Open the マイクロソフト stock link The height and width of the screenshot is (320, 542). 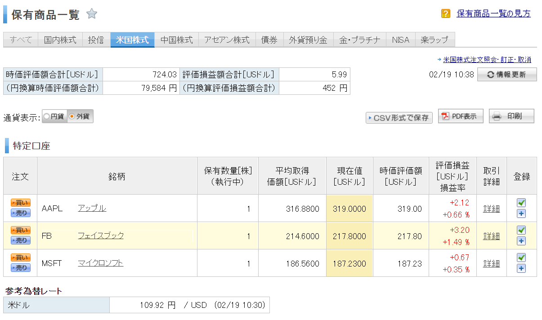pyautogui.click(x=100, y=263)
